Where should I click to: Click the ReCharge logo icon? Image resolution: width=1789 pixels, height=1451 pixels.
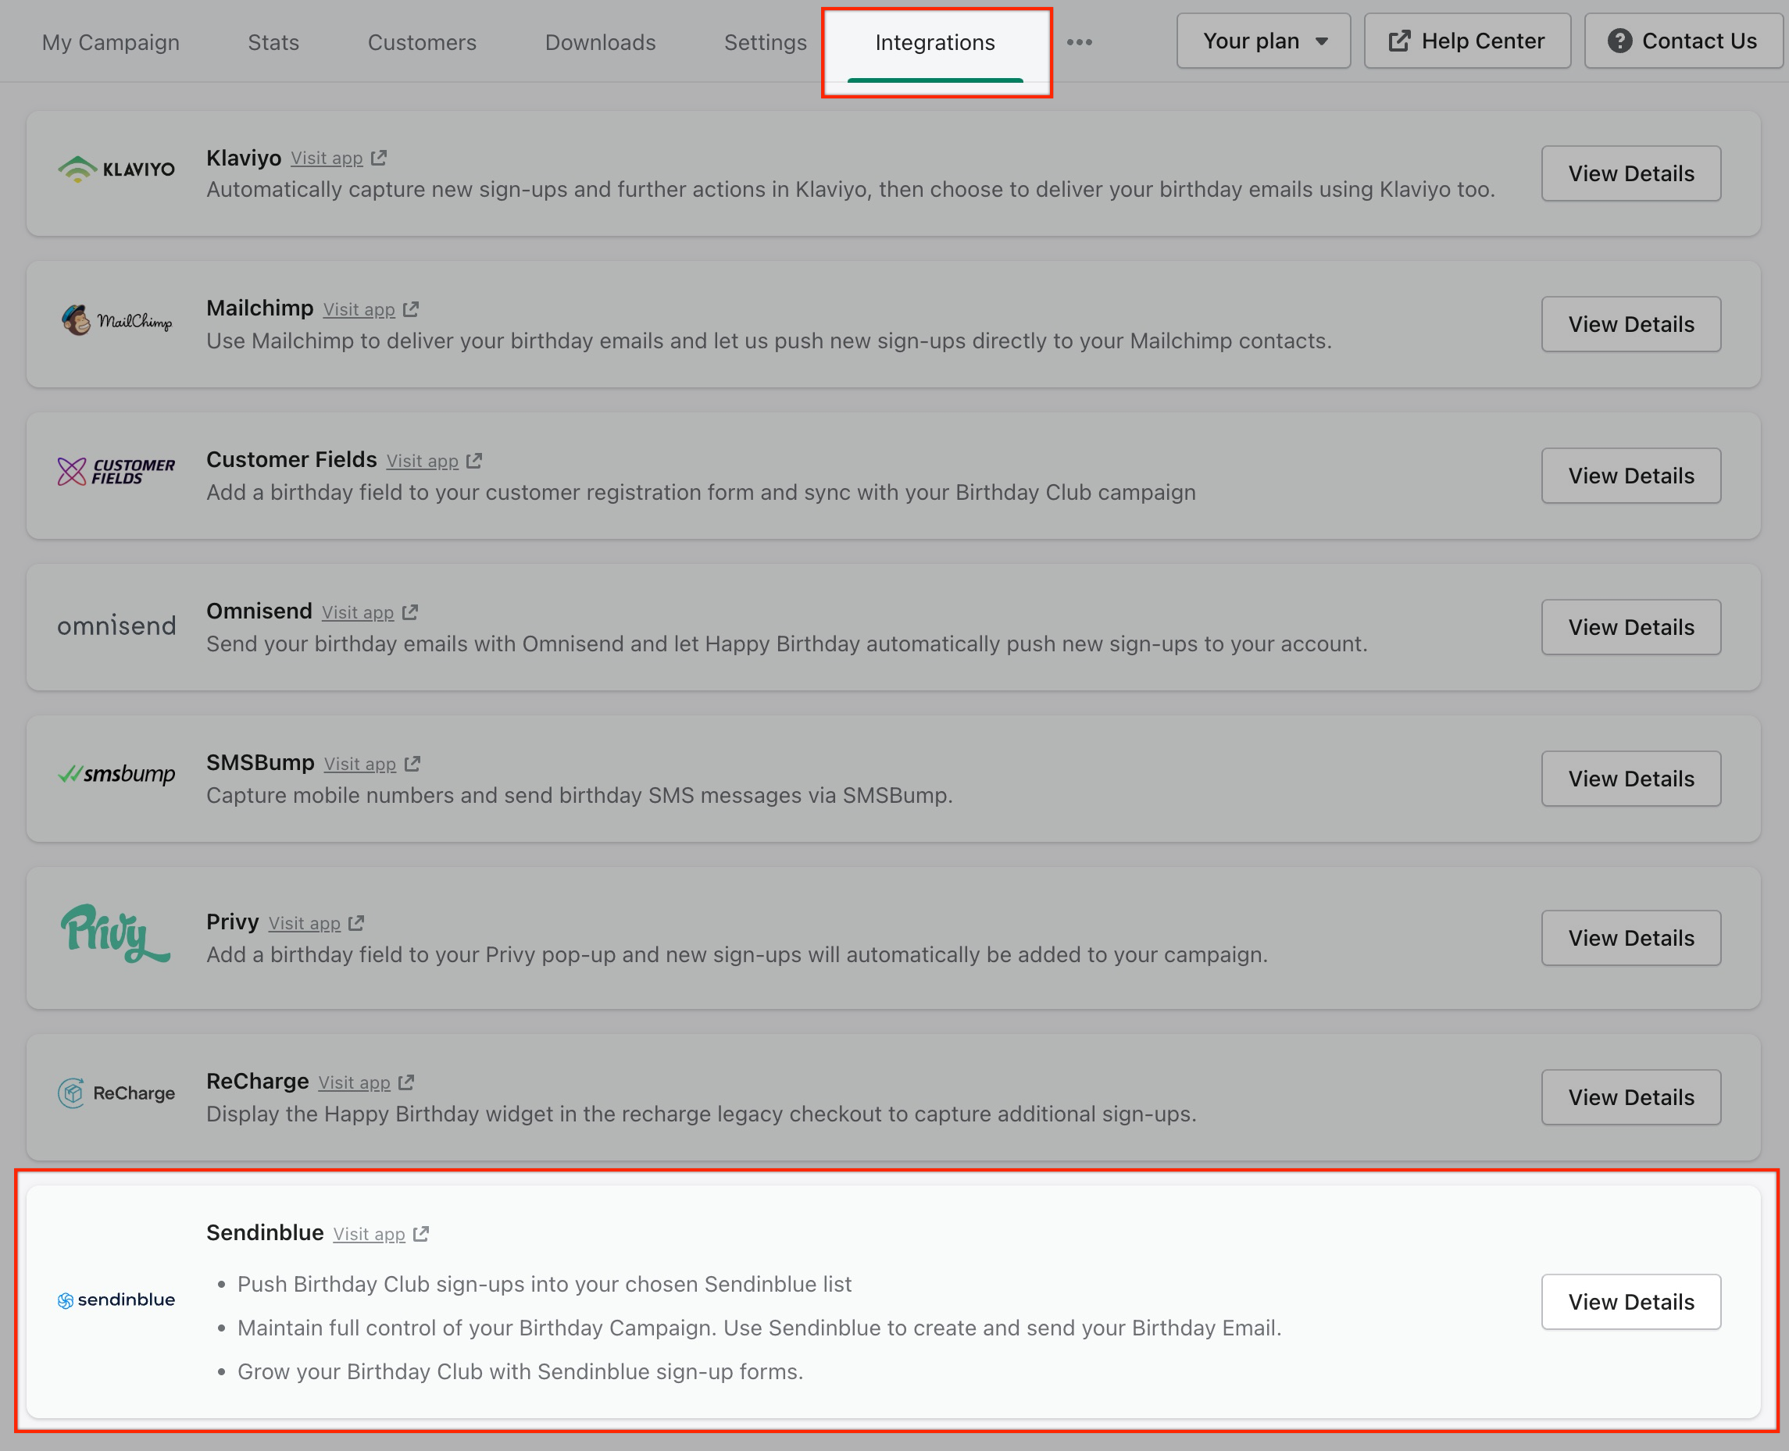click(x=72, y=1093)
